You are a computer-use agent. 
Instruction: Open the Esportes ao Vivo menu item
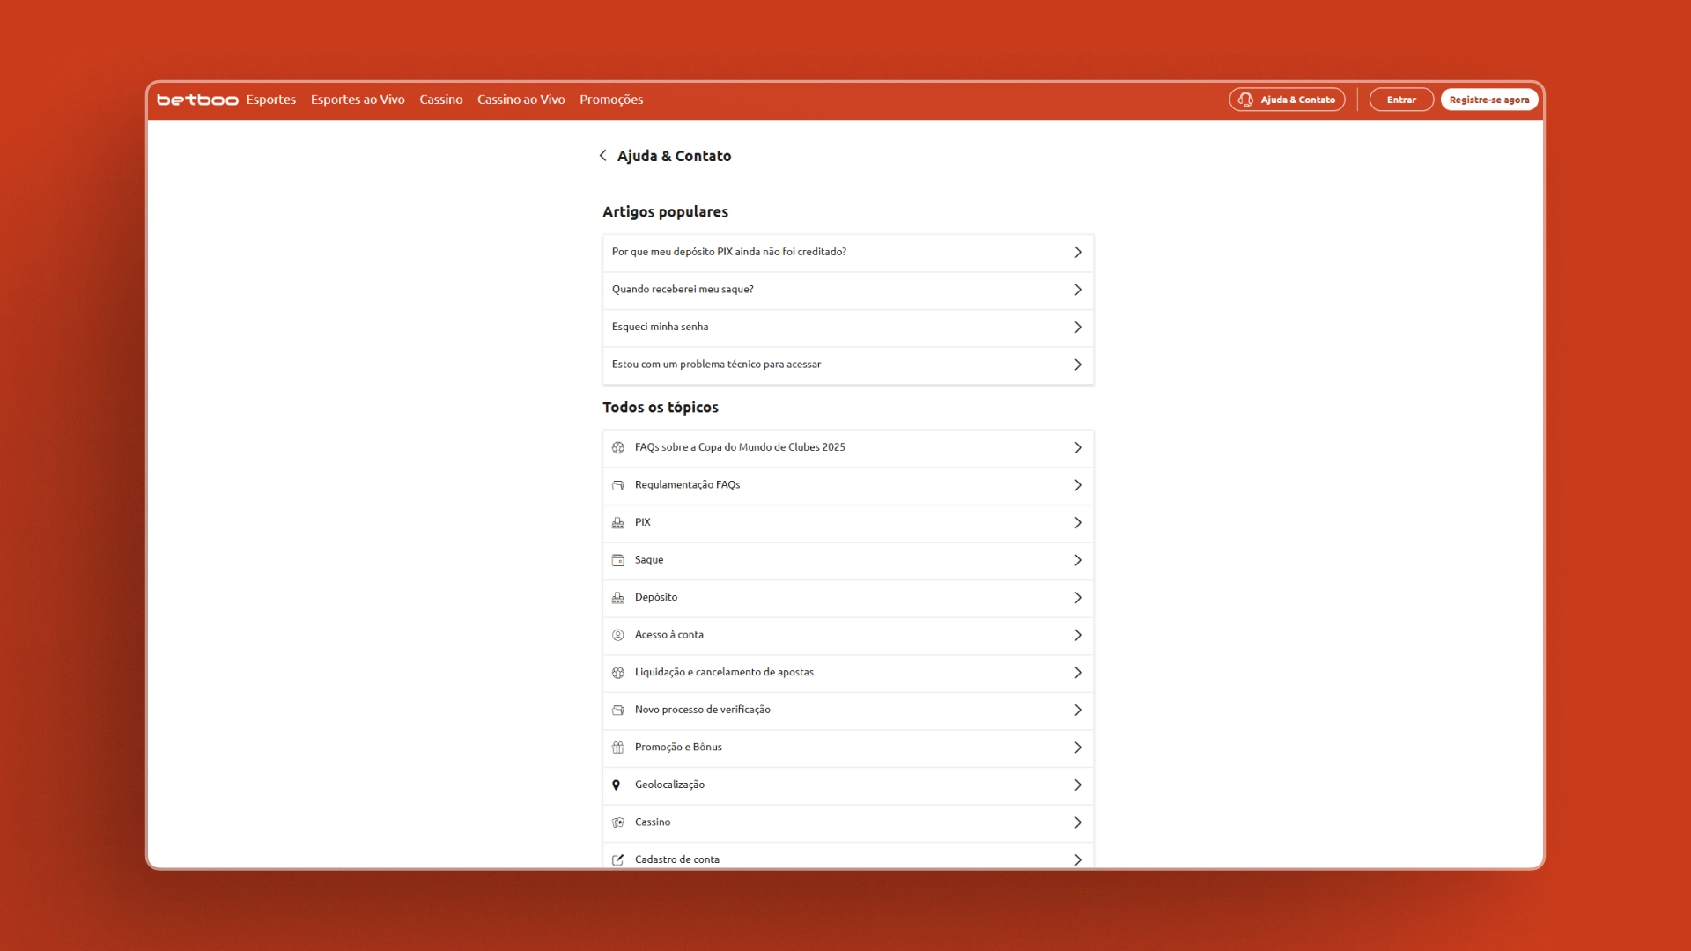pyautogui.click(x=358, y=100)
